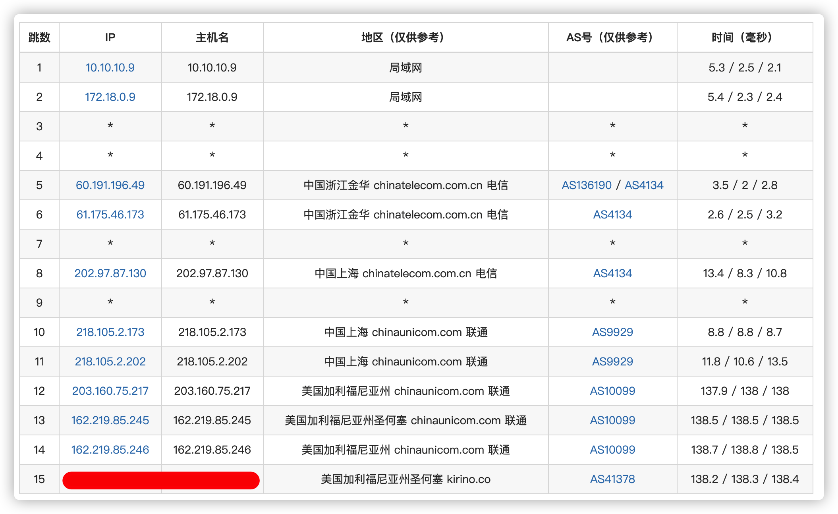Viewport: 838px width, 514px height.
Task: Click IP link 60.191.196.49
Action: (110, 185)
